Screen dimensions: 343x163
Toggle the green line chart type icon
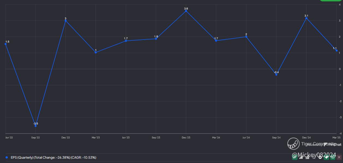click(294, 157)
